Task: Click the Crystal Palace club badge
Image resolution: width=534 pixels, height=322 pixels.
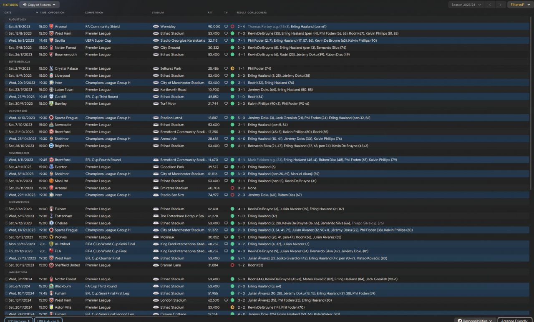Action: pyautogui.click(x=51, y=68)
